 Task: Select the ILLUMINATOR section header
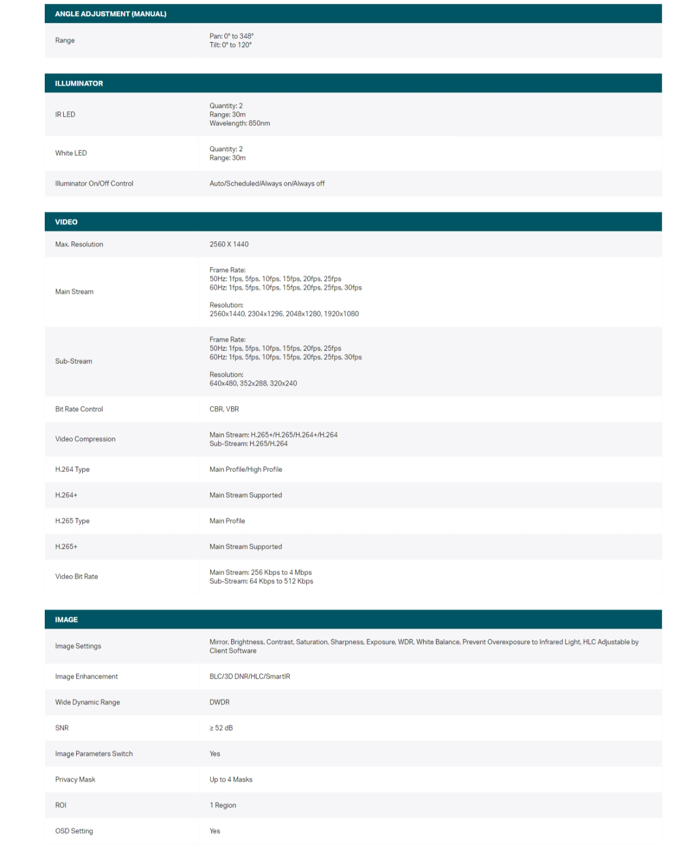click(x=79, y=83)
